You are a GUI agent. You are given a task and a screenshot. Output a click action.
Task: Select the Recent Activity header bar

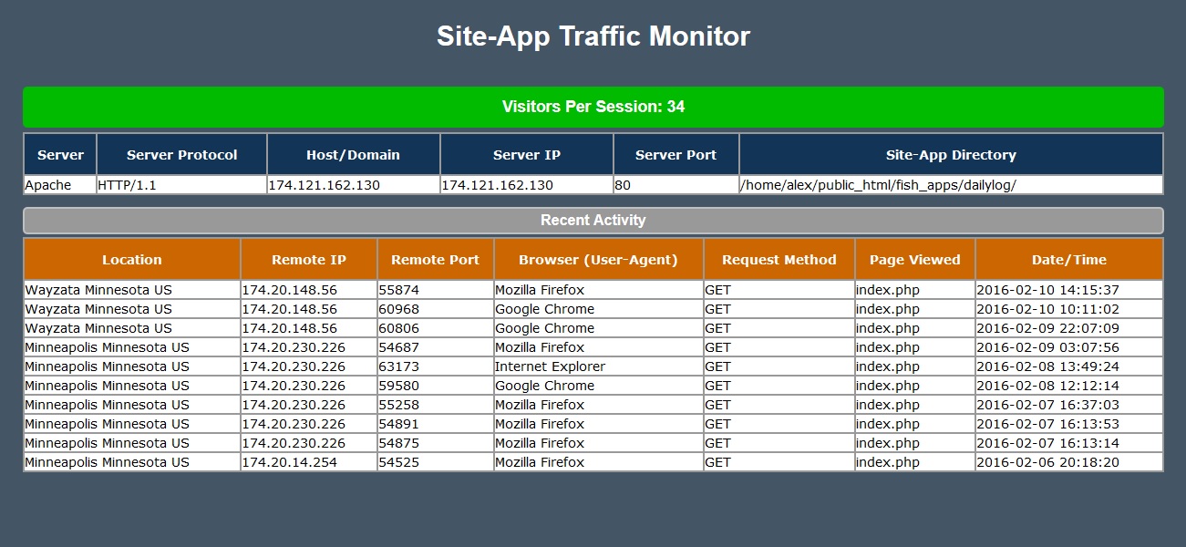coord(593,220)
